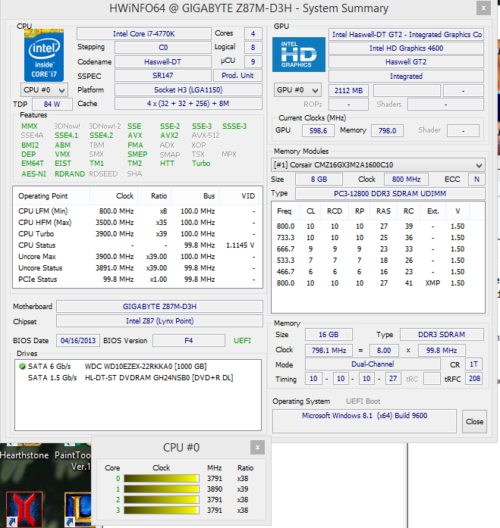Select the 733.3 frequency timing row
This screenshot has width=500, height=528.
(x=378, y=238)
